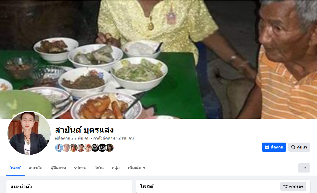
Task: Click the first follower avatar
Action: [x=59, y=148]
